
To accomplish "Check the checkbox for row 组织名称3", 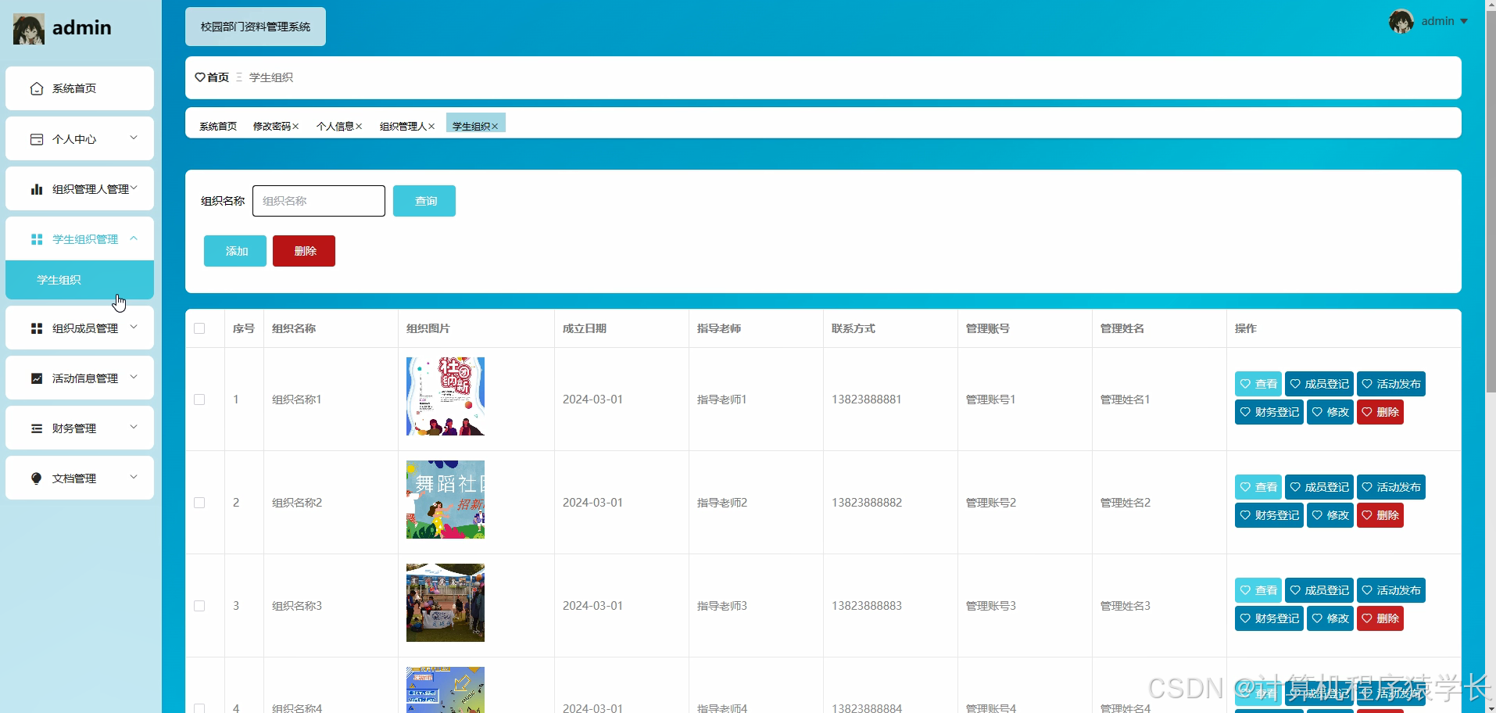I will pos(199,606).
